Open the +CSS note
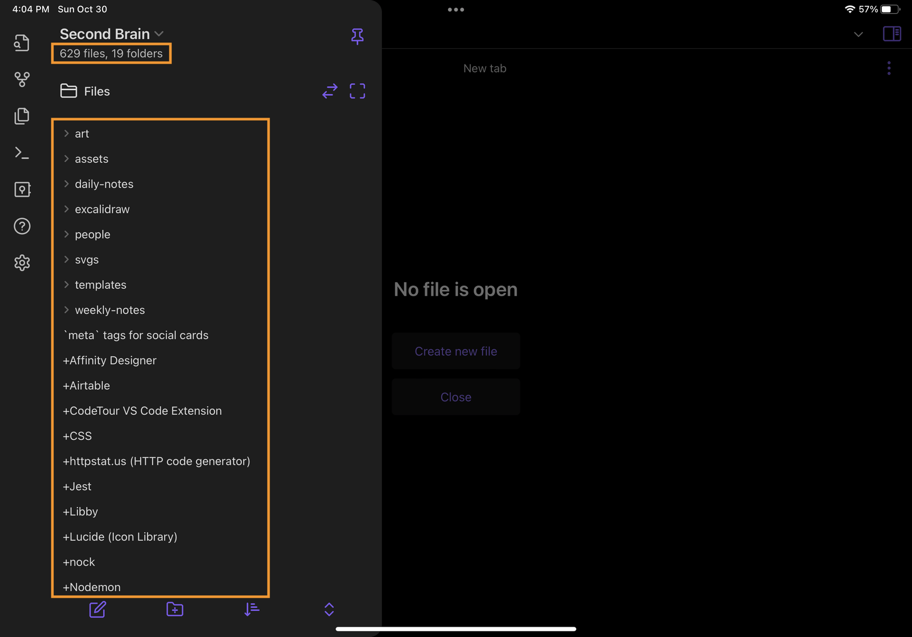The image size is (912, 637). click(x=77, y=436)
